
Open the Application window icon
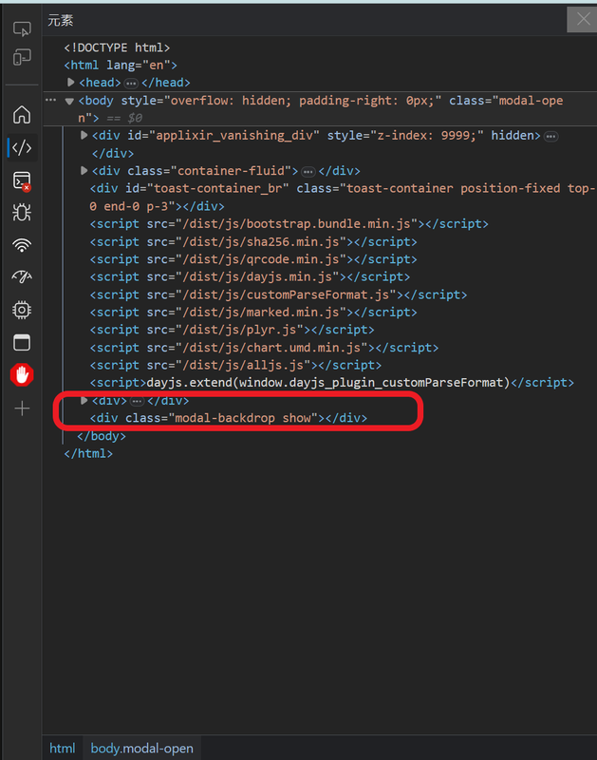pos(22,343)
